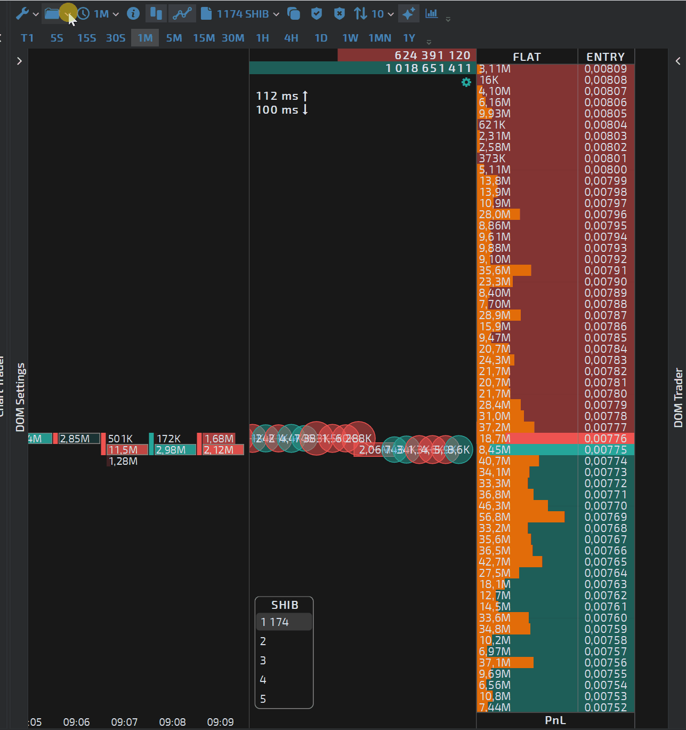This screenshot has width=686, height=730.
Task: Click the copy windows icon
Action: (x=294, y=14)
